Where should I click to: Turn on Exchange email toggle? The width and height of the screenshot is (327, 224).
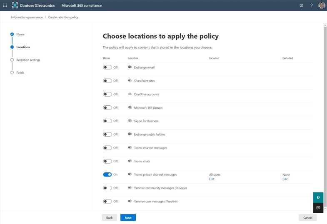(x=107, y=67)
